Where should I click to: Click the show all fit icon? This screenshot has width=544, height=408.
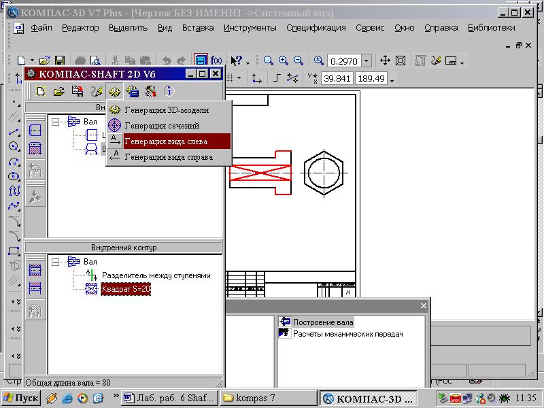[401, 61]
